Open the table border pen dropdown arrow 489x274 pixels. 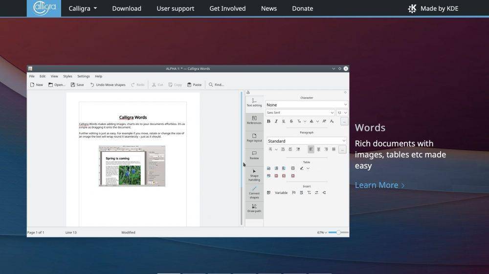[x=308, y=169]
